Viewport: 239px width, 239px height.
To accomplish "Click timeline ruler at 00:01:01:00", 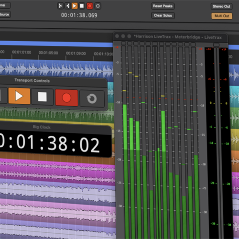I will coord(22,52).
